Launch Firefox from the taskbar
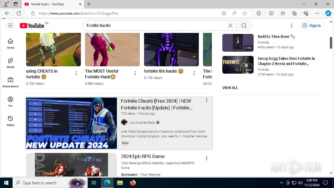Screen dimensions: 334x188 (x=133, y=183)
